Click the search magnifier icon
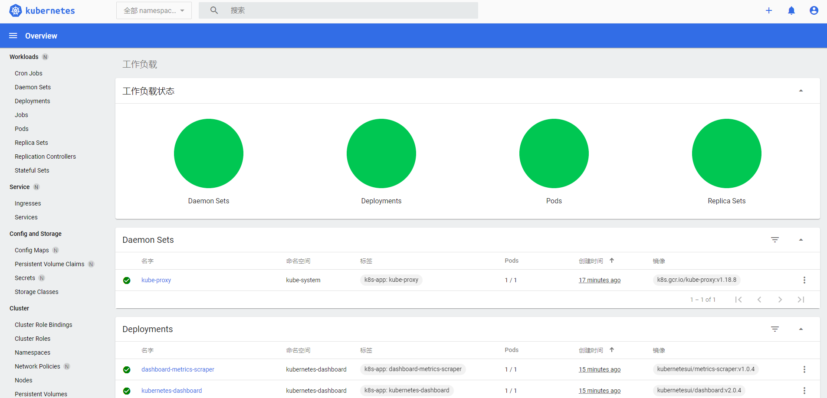827x398 pixels. [x=214, y=10]
